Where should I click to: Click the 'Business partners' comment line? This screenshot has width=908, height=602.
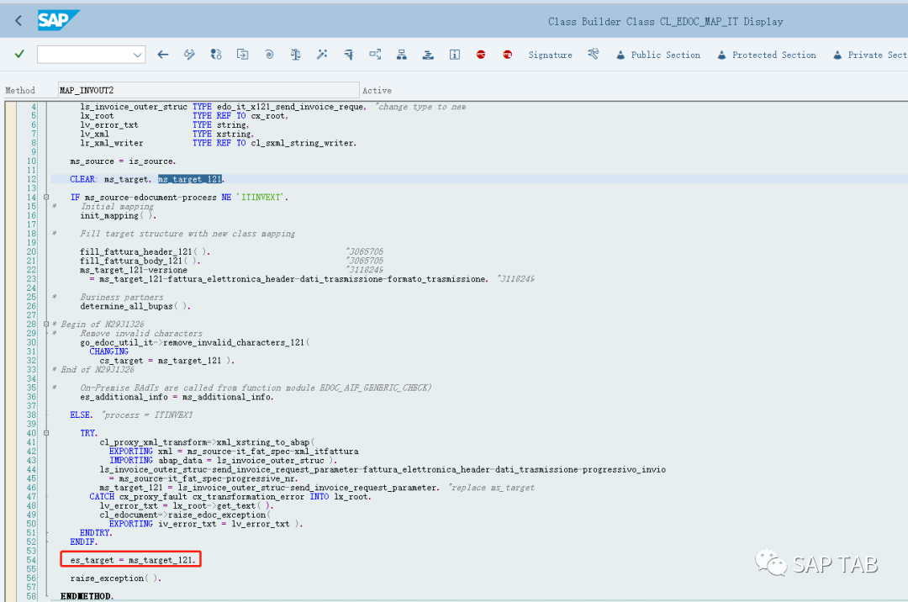point(122,296)
